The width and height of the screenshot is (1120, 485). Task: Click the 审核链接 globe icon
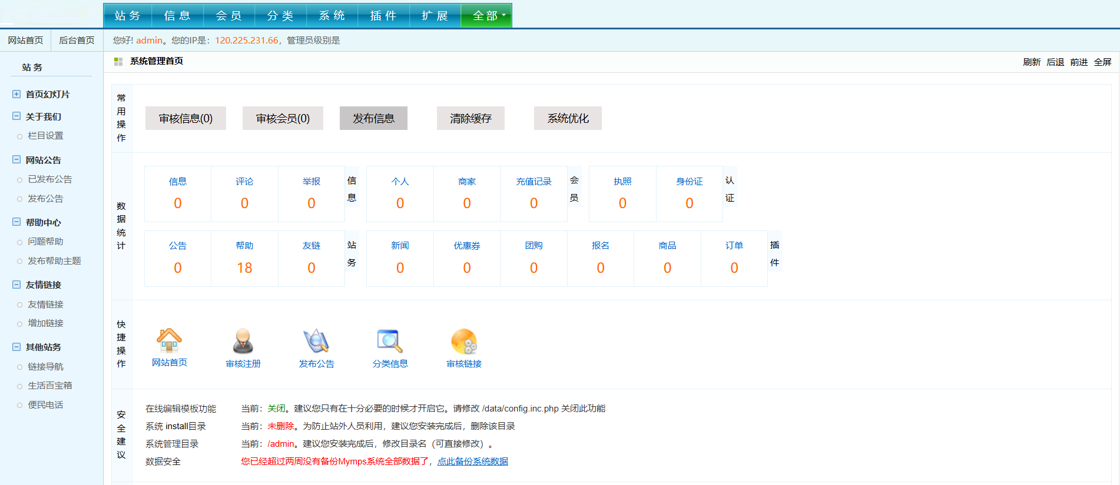pos(464,341)
